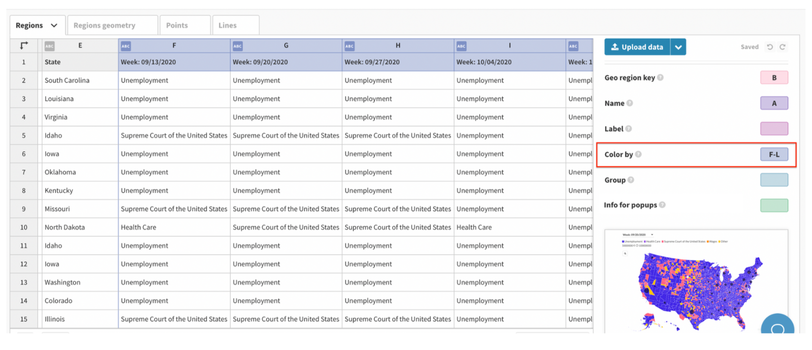Select row number 15
This screenshot has width=812, height=350.
pyautogui.click(x=24, y=319)
